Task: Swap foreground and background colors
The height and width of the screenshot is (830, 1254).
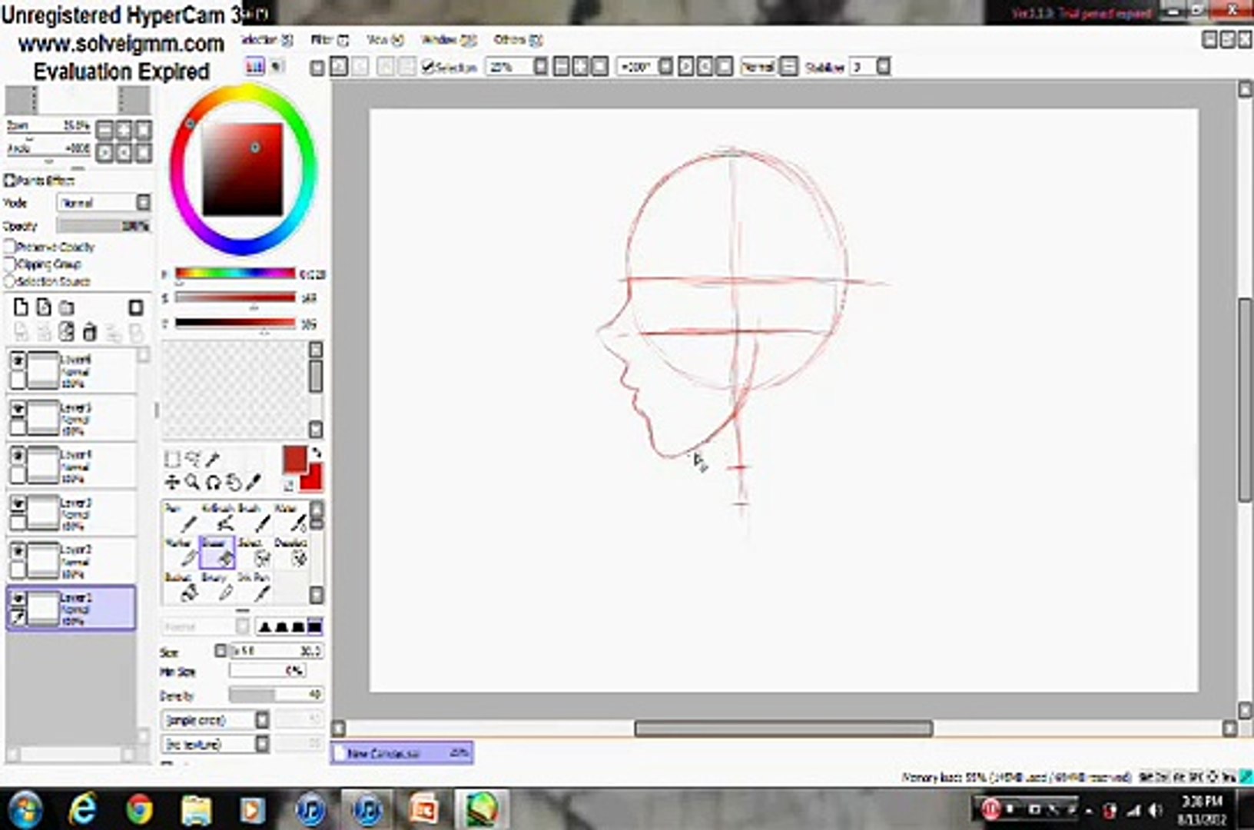Action: tap(315, 453)
